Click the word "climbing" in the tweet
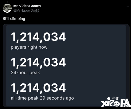 point(18,19)
